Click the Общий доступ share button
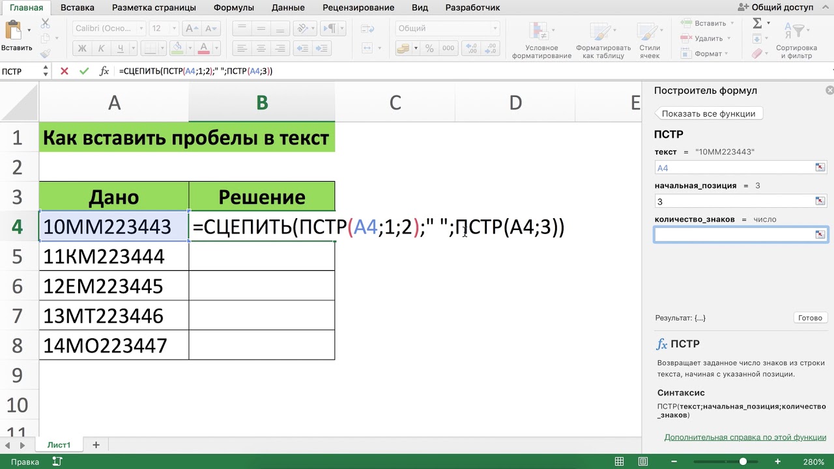 pyautogui.click(x=775, y=7)
